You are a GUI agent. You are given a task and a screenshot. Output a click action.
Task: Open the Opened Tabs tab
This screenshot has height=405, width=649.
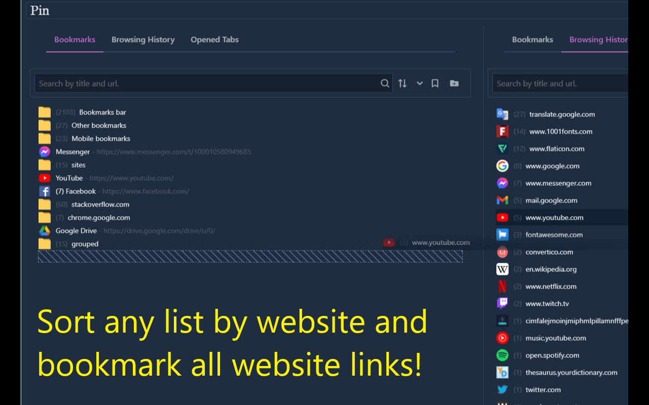click(x=214, y=39)
